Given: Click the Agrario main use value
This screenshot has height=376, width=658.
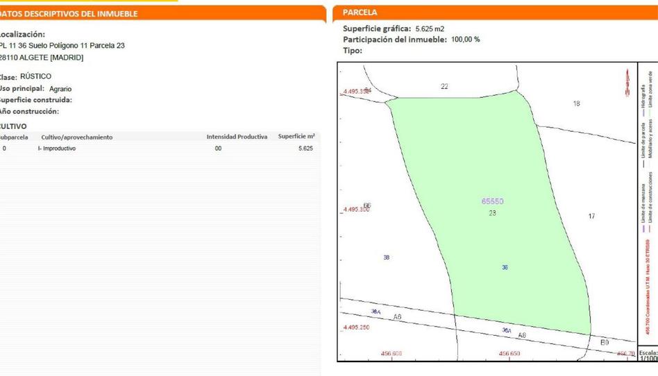Looking at the screenshot, I should (x=60, y=89).
